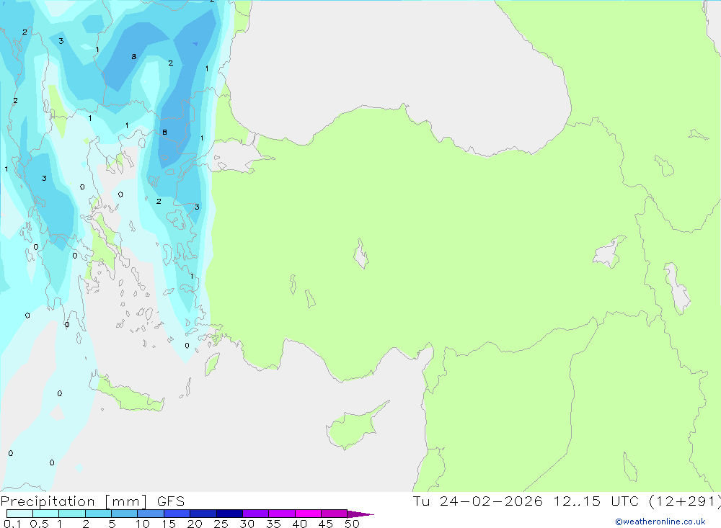Select the 10–15 mm legend swatch
This screenshot has width=721, height=528.
pyautogui.click(x=151, y=514)
